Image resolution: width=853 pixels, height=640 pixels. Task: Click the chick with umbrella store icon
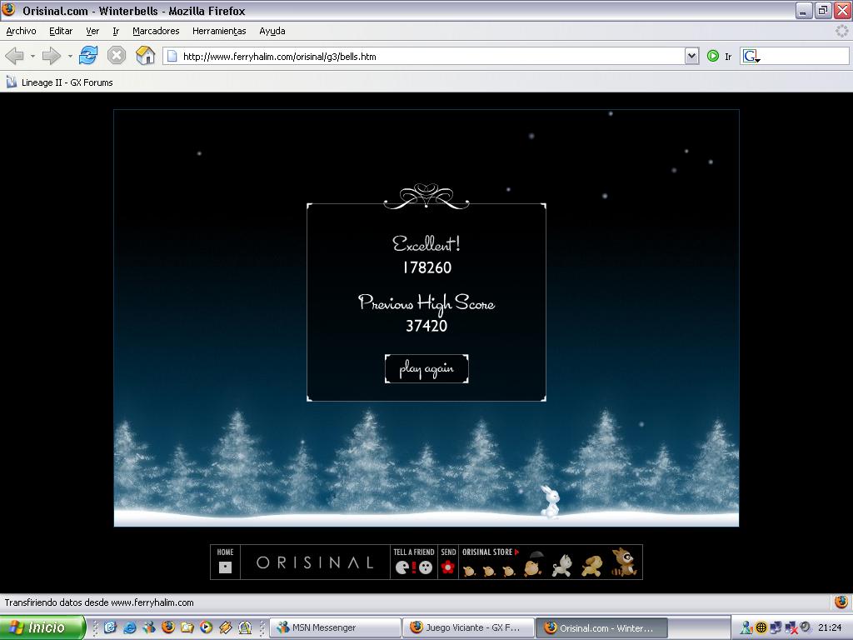[533, 564]
